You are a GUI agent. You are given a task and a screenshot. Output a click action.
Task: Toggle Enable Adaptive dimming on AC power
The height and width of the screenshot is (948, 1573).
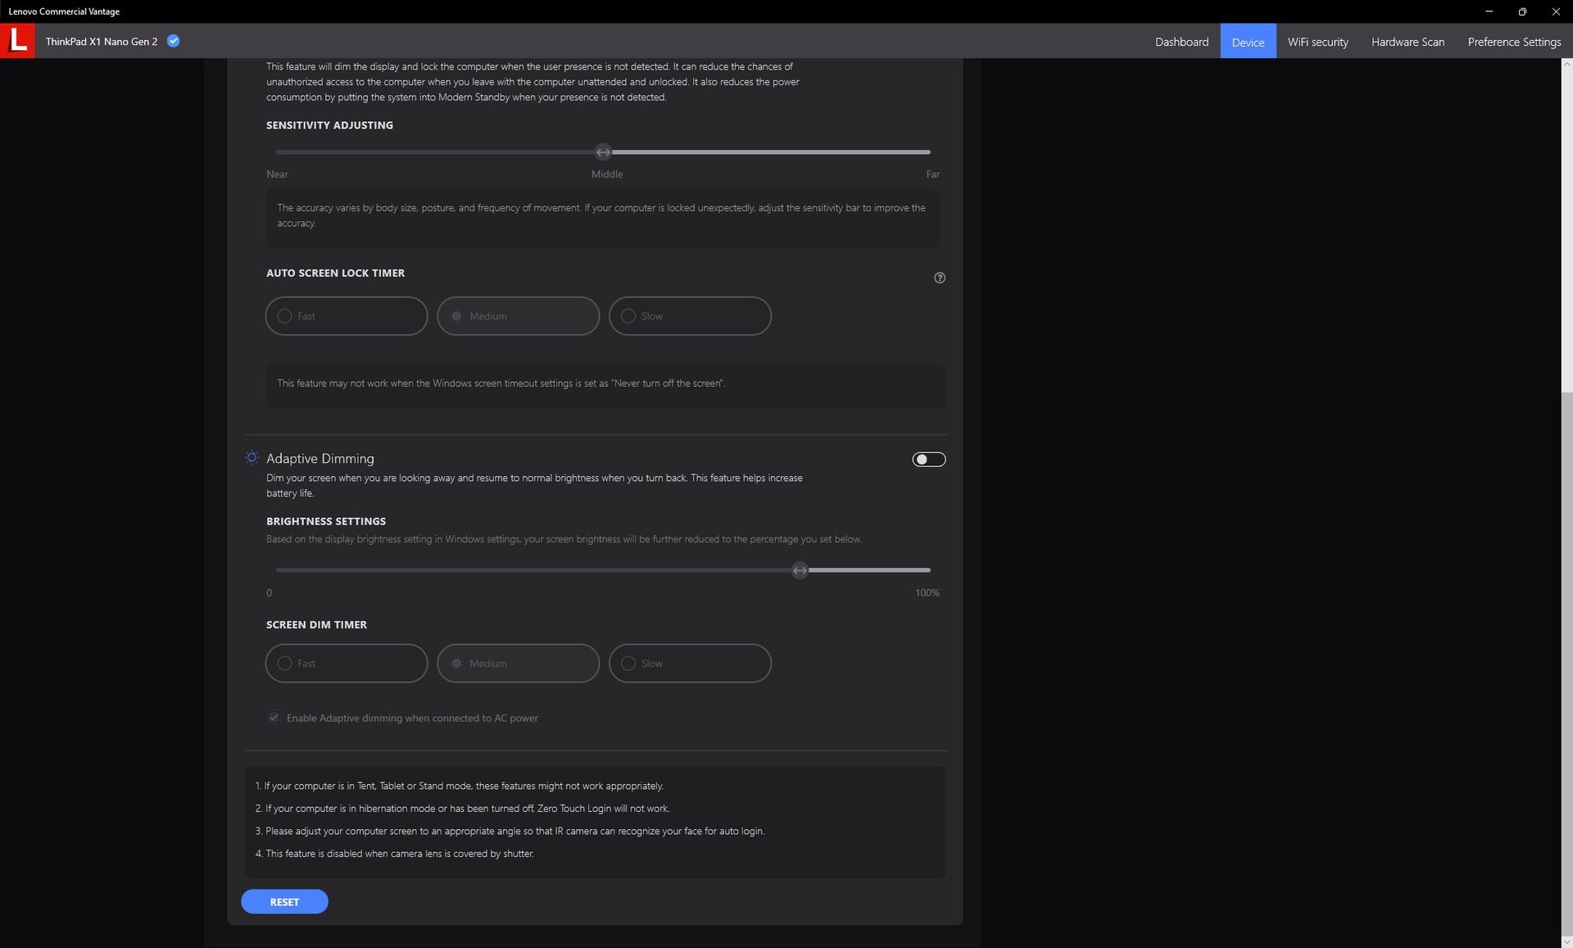(x=274, y=718)
